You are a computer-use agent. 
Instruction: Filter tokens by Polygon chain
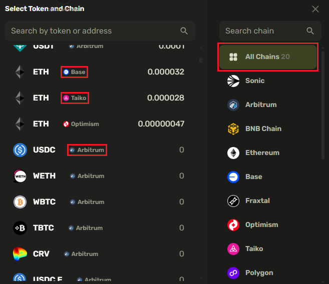click(x=259, y=272)
